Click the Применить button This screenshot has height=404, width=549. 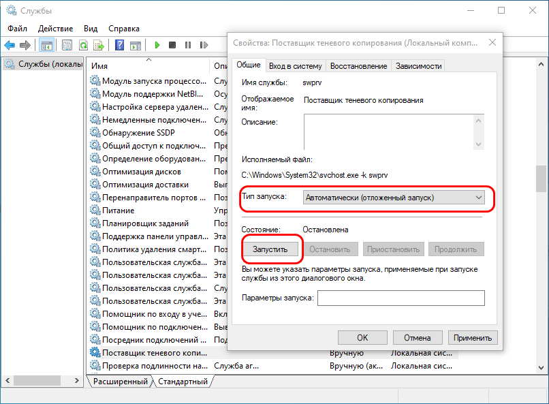click(473, 337)
